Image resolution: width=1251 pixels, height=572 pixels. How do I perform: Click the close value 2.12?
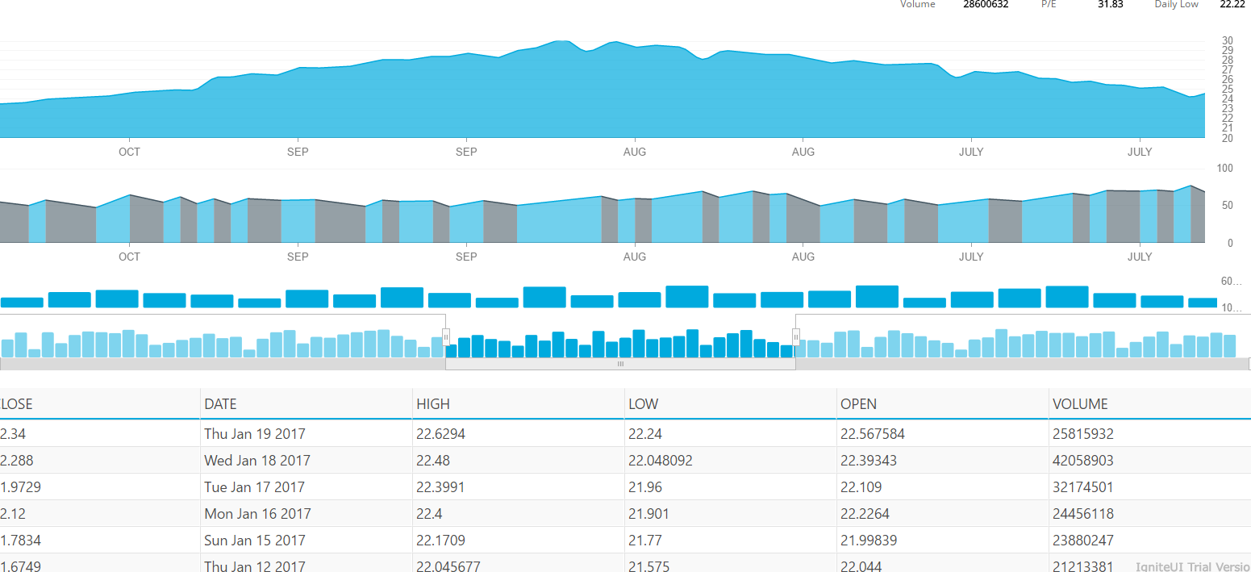[12, 514]
